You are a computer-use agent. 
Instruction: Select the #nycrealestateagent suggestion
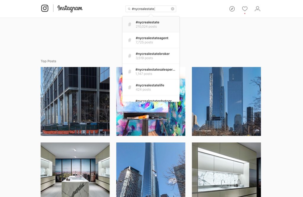(x=151, y=40)
